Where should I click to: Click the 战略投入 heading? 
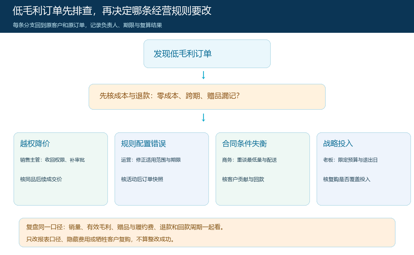click(x=338, y=144)
